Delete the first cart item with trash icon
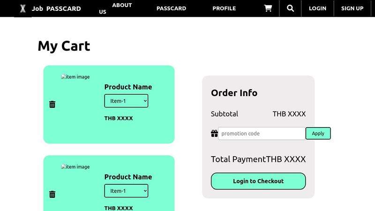 click(x=52, y=104)
